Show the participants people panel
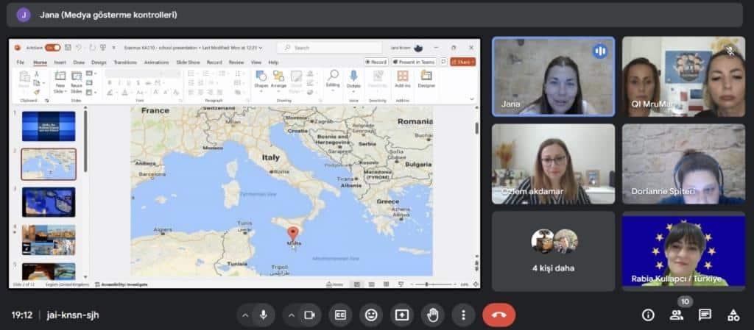The image size is (754, 330). 676,315
